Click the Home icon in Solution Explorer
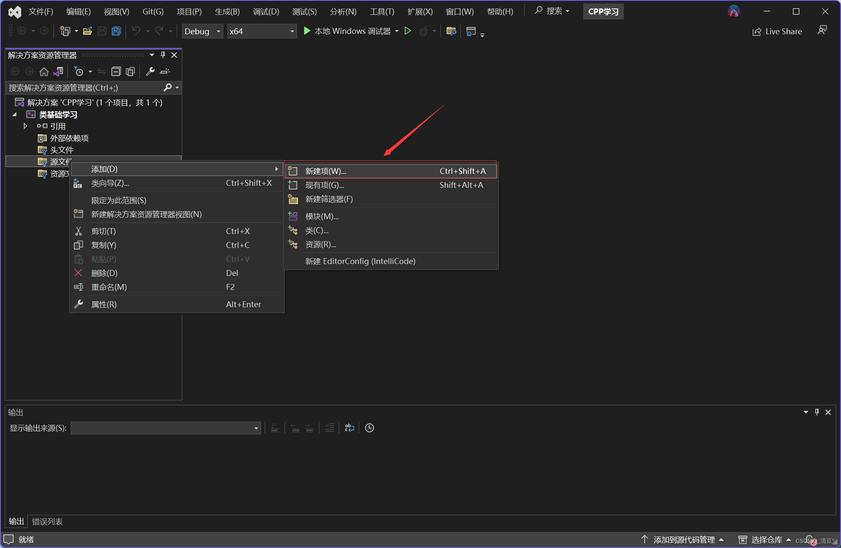 (x=44, y=72)
